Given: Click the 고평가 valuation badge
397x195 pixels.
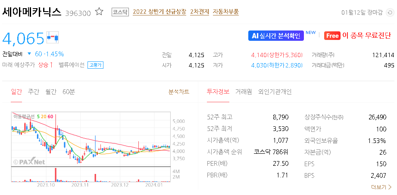Looking at the screenshot, I should pyautogui.click(x=95, y=65).
